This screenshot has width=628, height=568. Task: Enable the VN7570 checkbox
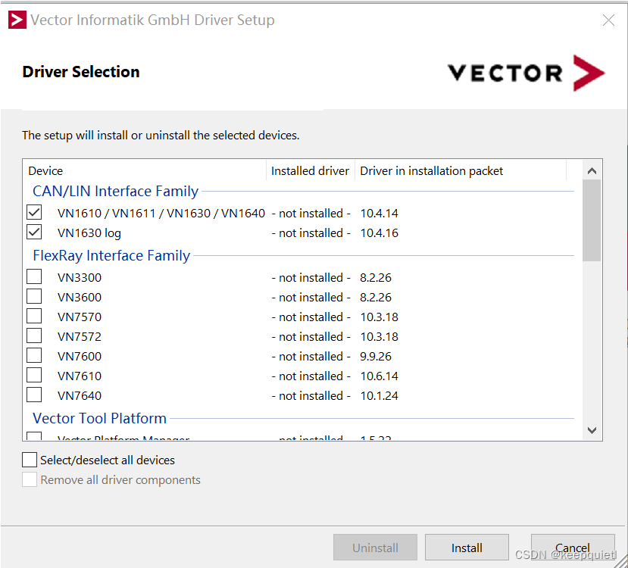coord(34,315)
